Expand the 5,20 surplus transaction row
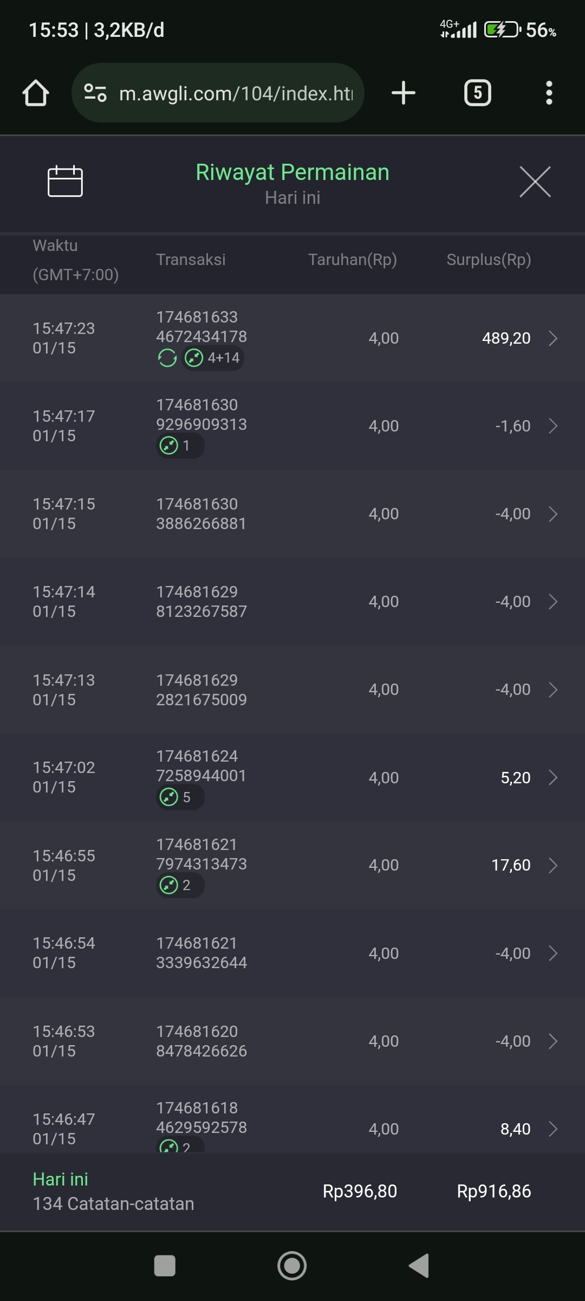Screen dimensions: 585x1301 [552, 778]
